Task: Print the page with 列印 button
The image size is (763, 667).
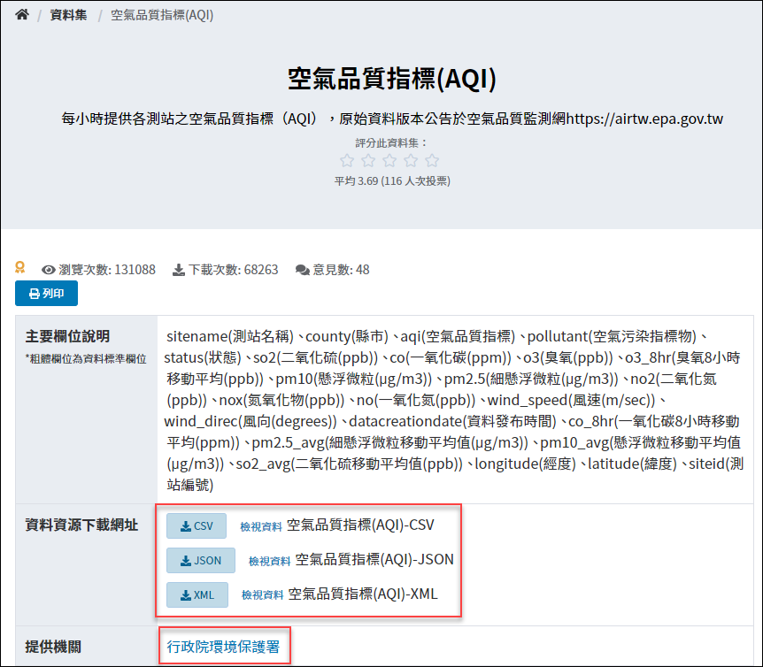Action: 46,293
